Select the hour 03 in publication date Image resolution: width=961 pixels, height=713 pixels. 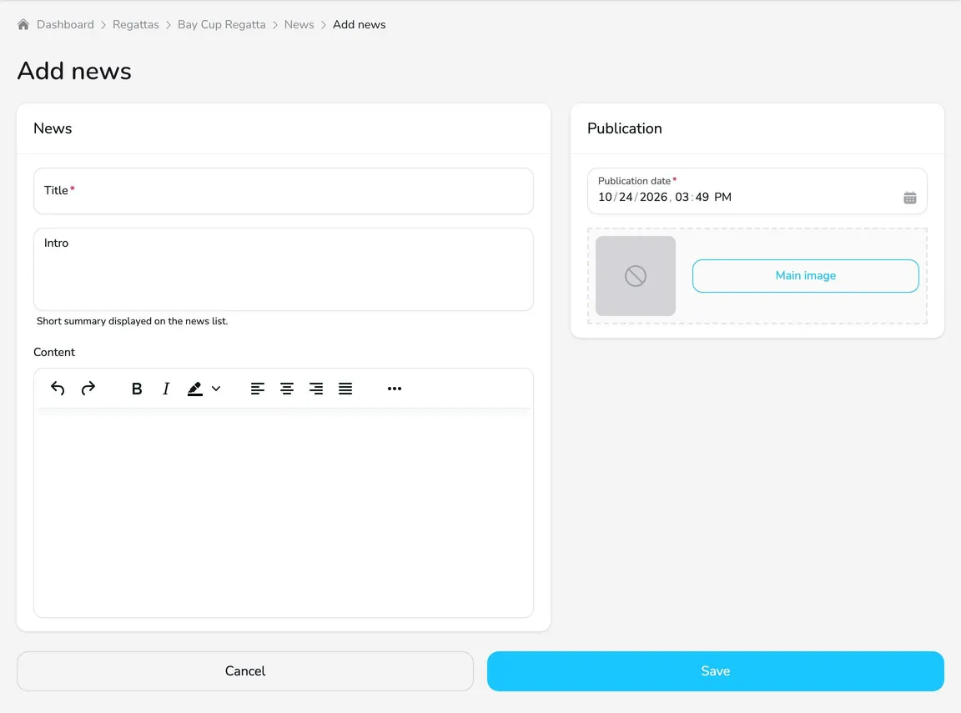coord(682,198)
